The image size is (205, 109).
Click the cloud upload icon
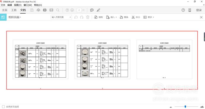click(x=38, y=10)
